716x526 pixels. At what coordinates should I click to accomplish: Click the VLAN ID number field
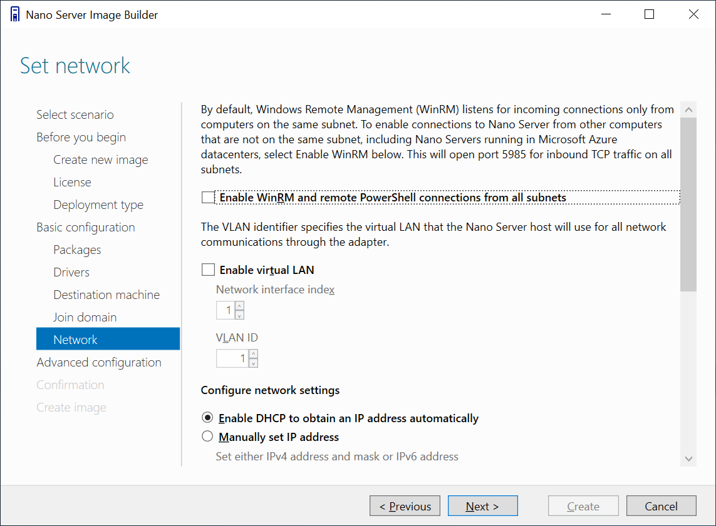(232, 358)
